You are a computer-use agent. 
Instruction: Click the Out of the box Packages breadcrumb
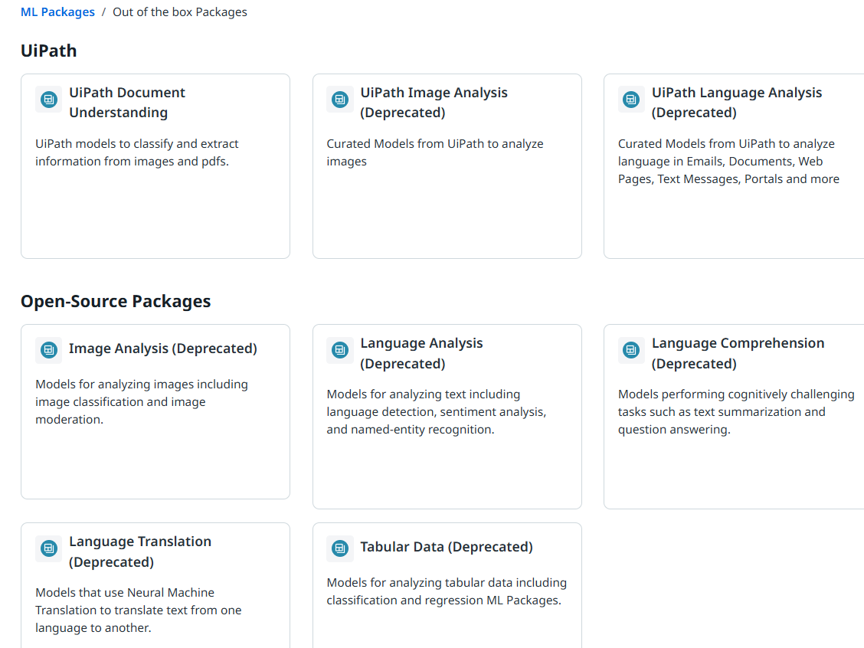(180, 12)
